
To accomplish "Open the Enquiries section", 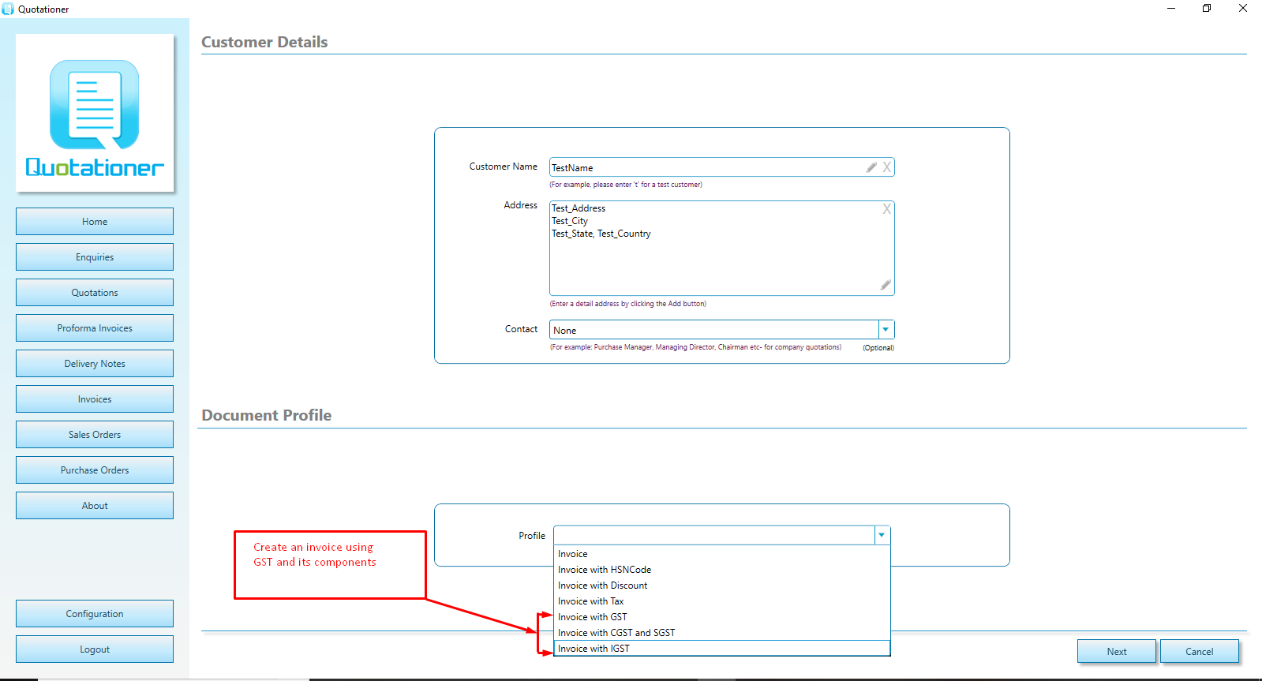I will coord(95,257).
